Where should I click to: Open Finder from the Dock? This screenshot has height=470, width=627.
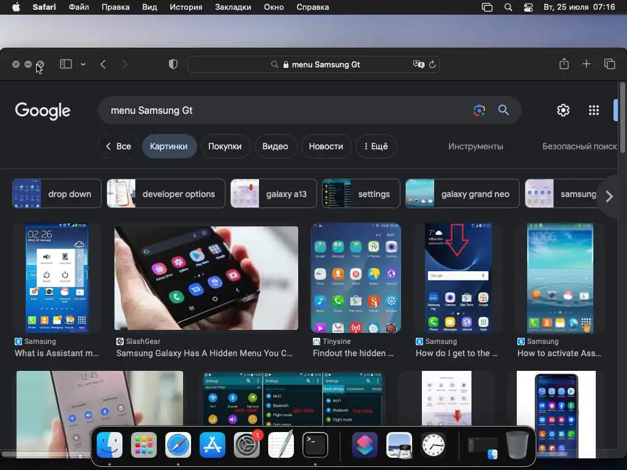pos(110,445)
